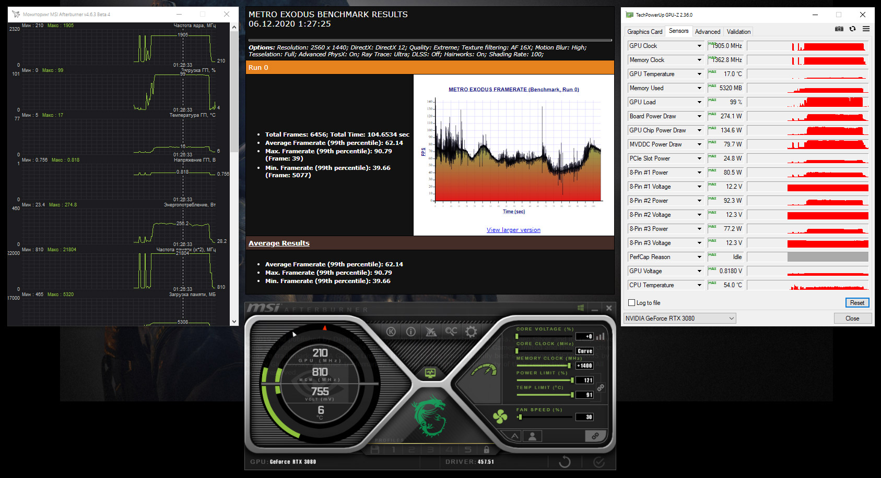Toggle the profile lock in Afterburner

point(487,449)
